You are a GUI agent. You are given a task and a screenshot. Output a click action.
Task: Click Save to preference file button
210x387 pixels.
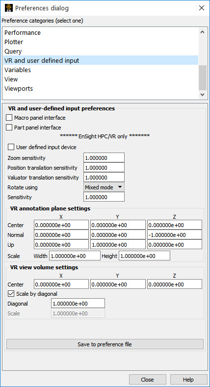coord(105,344)
